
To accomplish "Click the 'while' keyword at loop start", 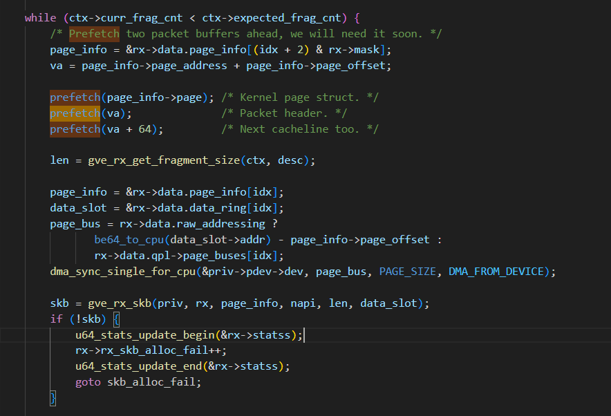I will pos(41,18).
